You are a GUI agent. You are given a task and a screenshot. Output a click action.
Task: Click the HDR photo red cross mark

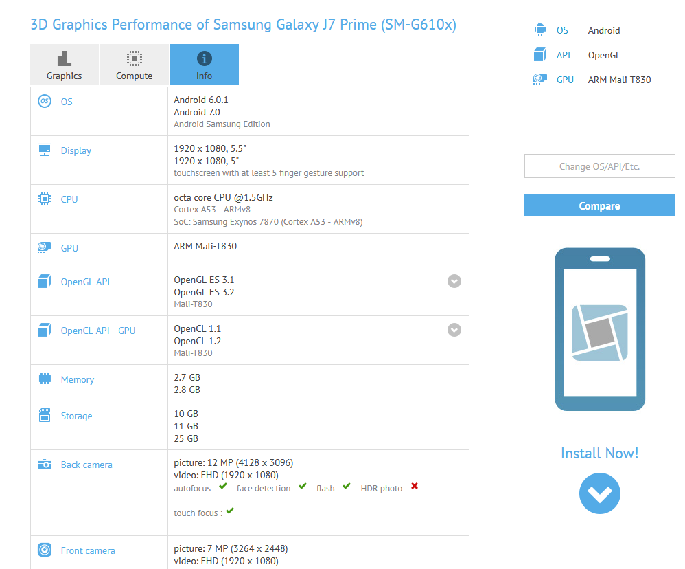click(x=415, y=486)
